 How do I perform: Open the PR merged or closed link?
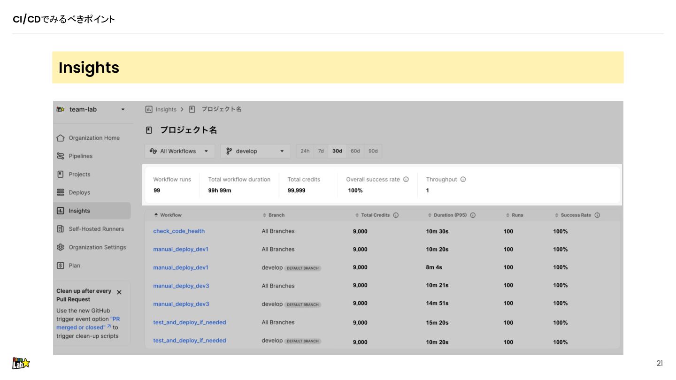click(88, 323)
